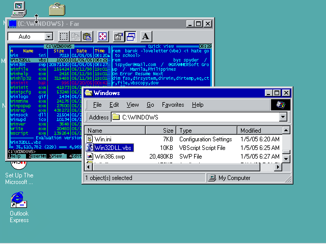Click the Mark selection icon in Far toolbar
Viewport: 326px width, 244px height.
point(63,37)
